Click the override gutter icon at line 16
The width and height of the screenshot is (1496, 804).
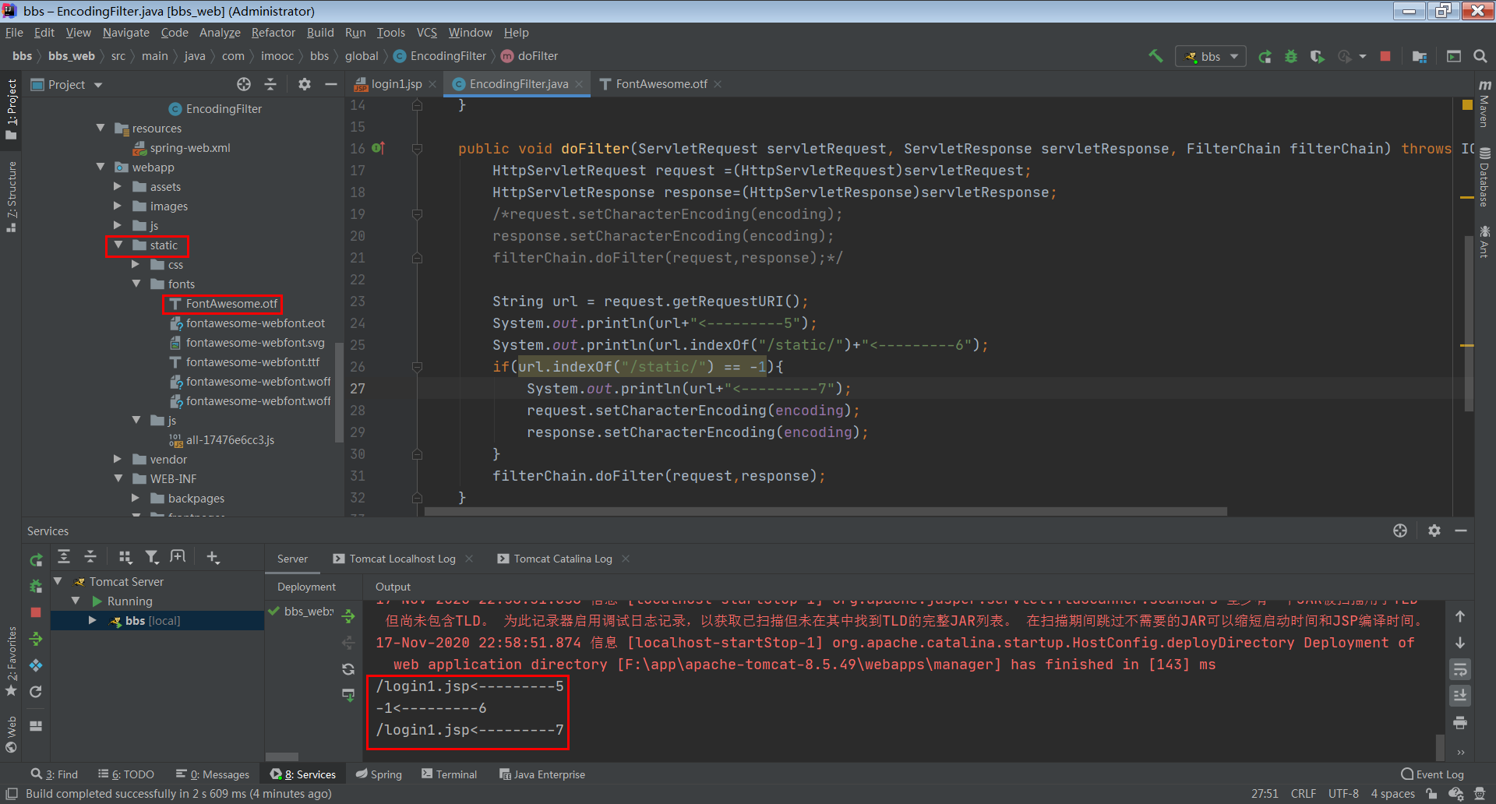(x=378, y=148)
